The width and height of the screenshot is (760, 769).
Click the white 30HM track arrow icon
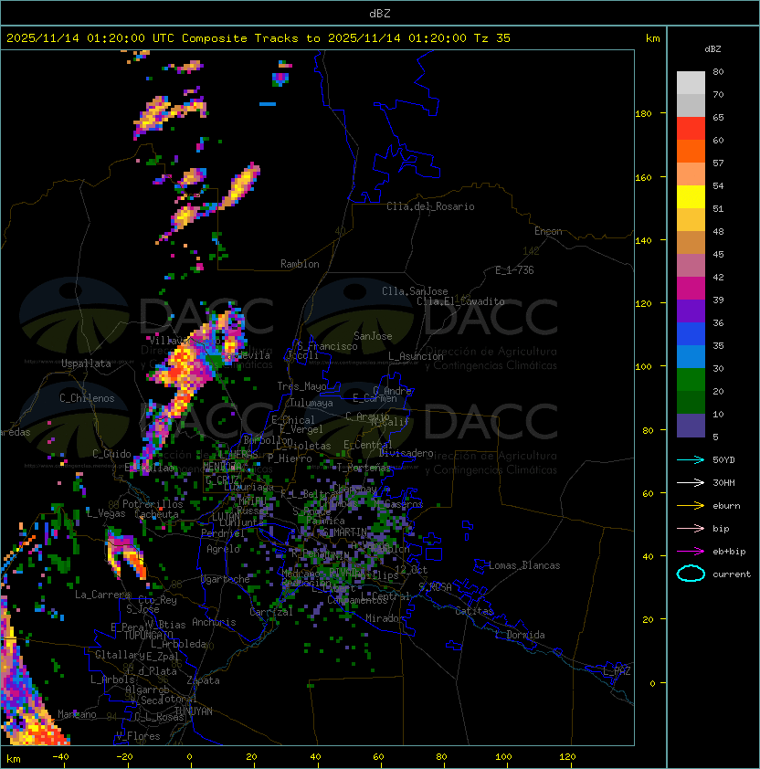pos(691,482)
